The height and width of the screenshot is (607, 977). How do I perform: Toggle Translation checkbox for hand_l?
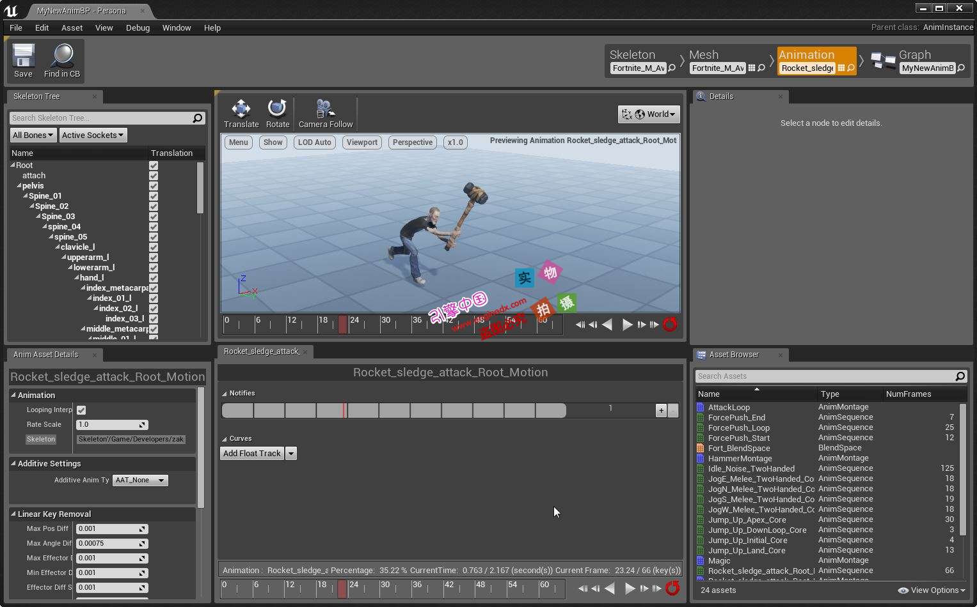tap(154, 277)
